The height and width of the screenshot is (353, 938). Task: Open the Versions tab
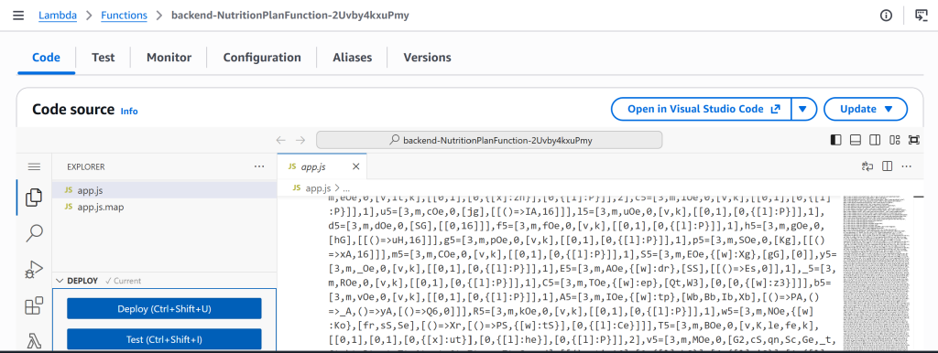pyautogui.click(x=427, y=58)
